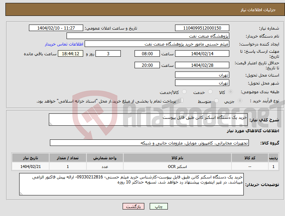Click the announcement date field 1404/02/10 - 11:27
Viewport: 285px width, 216px height.
point(56,28)
